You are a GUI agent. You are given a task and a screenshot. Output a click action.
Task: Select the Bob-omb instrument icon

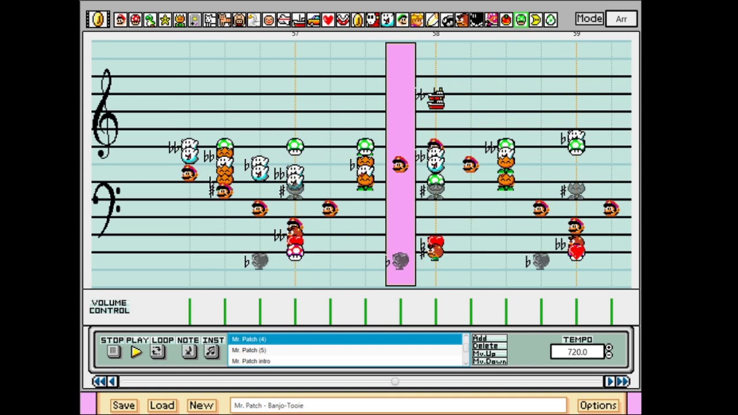[x=476, y=20]
